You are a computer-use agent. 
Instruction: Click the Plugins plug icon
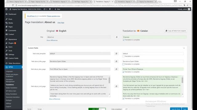click(6, 43)
